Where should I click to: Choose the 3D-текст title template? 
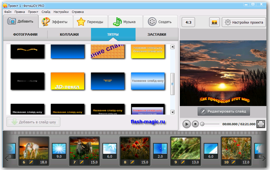(x=67, y=81)
